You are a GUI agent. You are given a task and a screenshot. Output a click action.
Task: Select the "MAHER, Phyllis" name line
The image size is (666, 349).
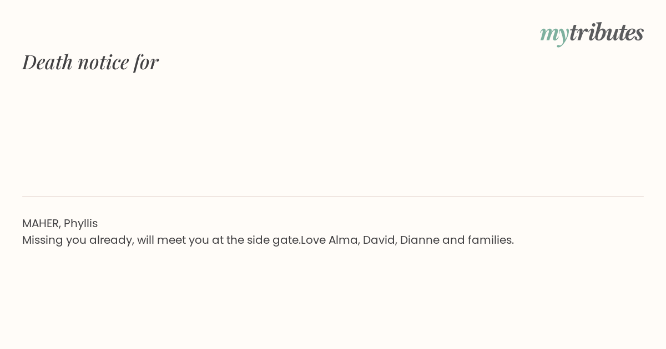pos(60,223)
